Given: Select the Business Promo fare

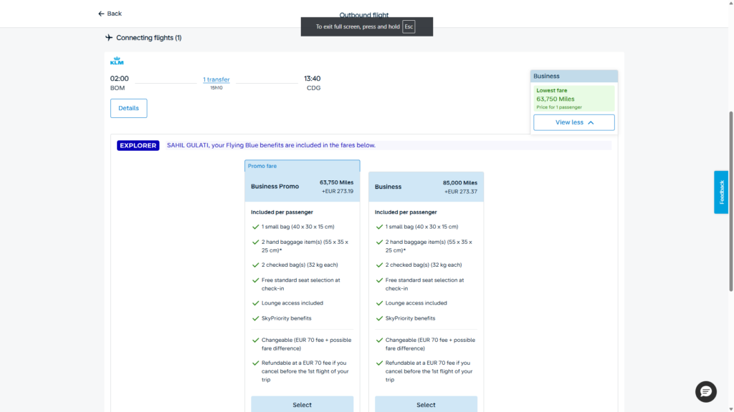Looking at the screenshot, I should click(x=302, y=404).
